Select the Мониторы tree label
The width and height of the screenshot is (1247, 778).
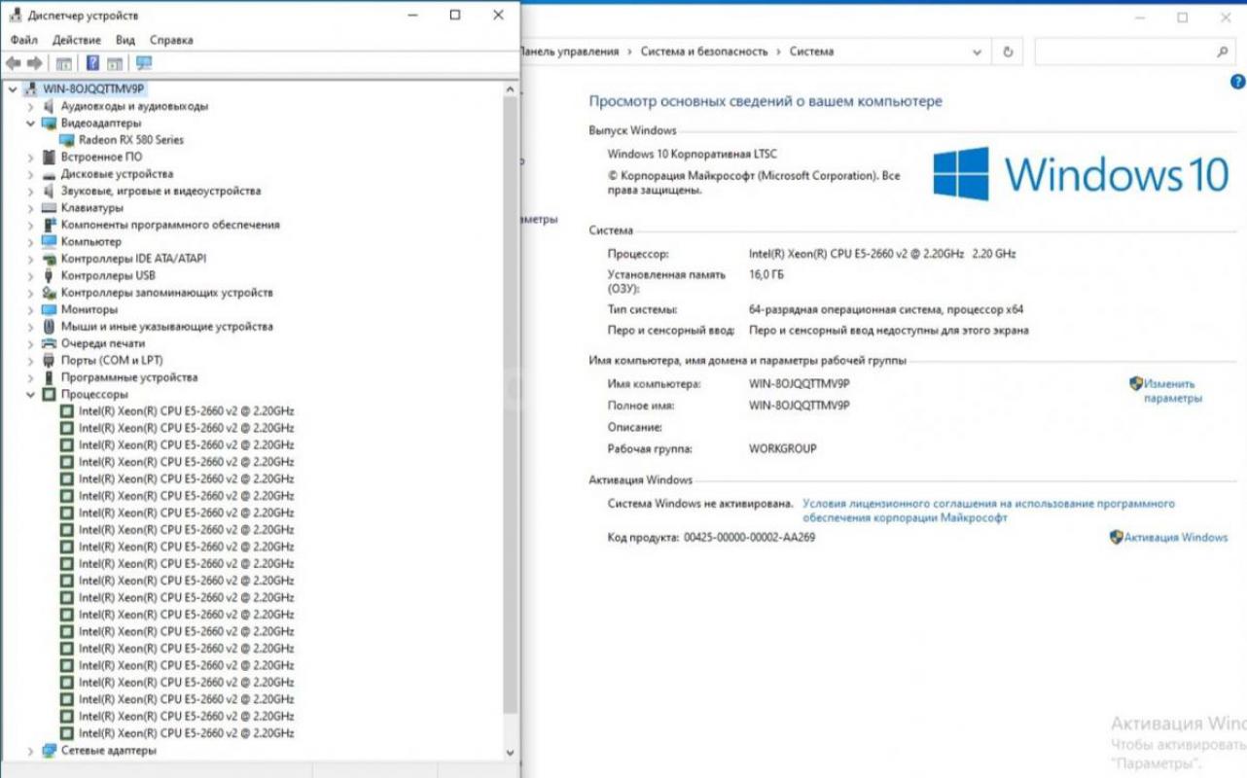point(89,309)
